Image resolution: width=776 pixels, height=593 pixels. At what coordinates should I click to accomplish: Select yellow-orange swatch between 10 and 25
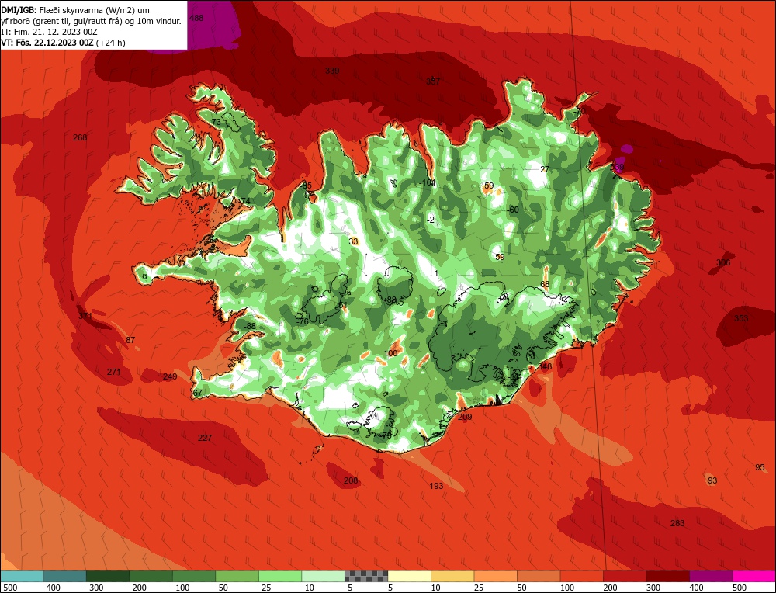(x=452, y=576)
